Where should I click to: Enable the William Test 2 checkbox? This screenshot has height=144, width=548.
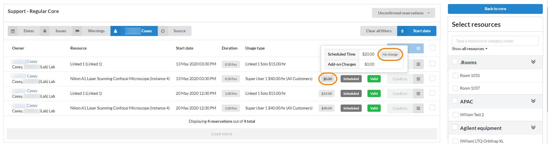click(x=455, y=115)
